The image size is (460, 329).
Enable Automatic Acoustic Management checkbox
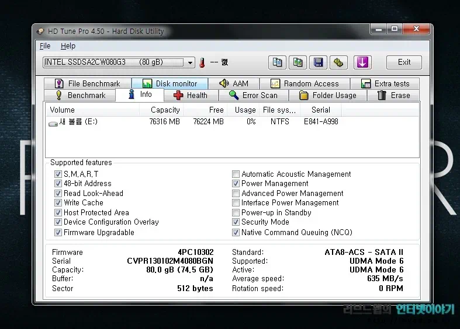pos(236,174)
